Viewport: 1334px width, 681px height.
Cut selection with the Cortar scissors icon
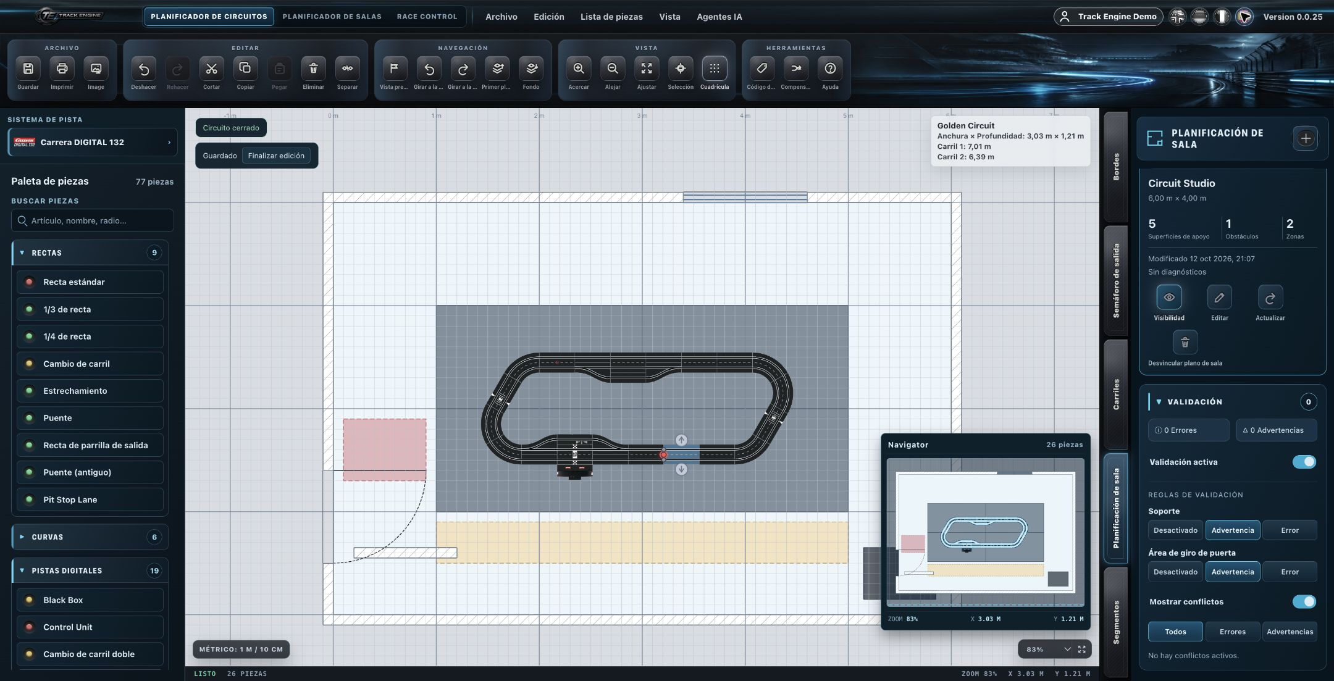(211, 69)
